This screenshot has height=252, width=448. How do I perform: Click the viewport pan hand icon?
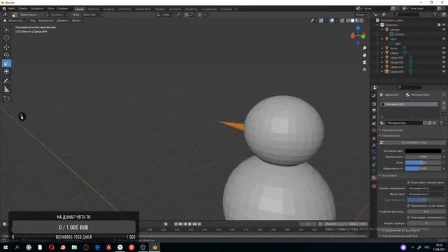(364, 55)
